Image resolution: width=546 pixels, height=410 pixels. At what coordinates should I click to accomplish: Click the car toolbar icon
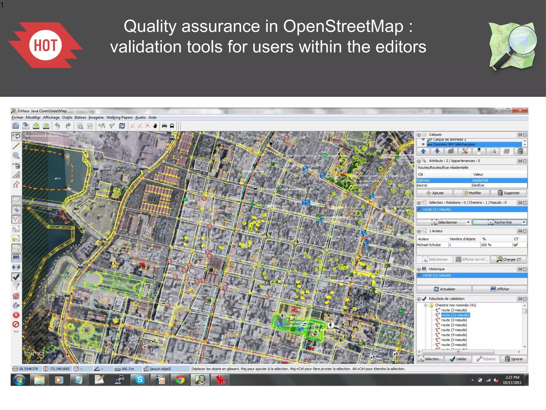164,126
